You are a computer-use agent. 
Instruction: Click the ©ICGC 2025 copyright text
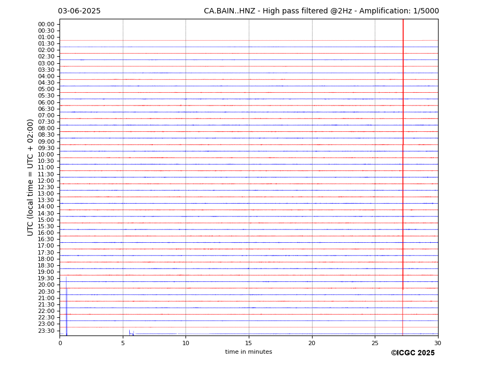[x=413, y=353]
